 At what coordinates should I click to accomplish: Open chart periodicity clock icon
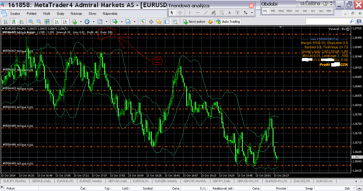click(x=87, y=22)
